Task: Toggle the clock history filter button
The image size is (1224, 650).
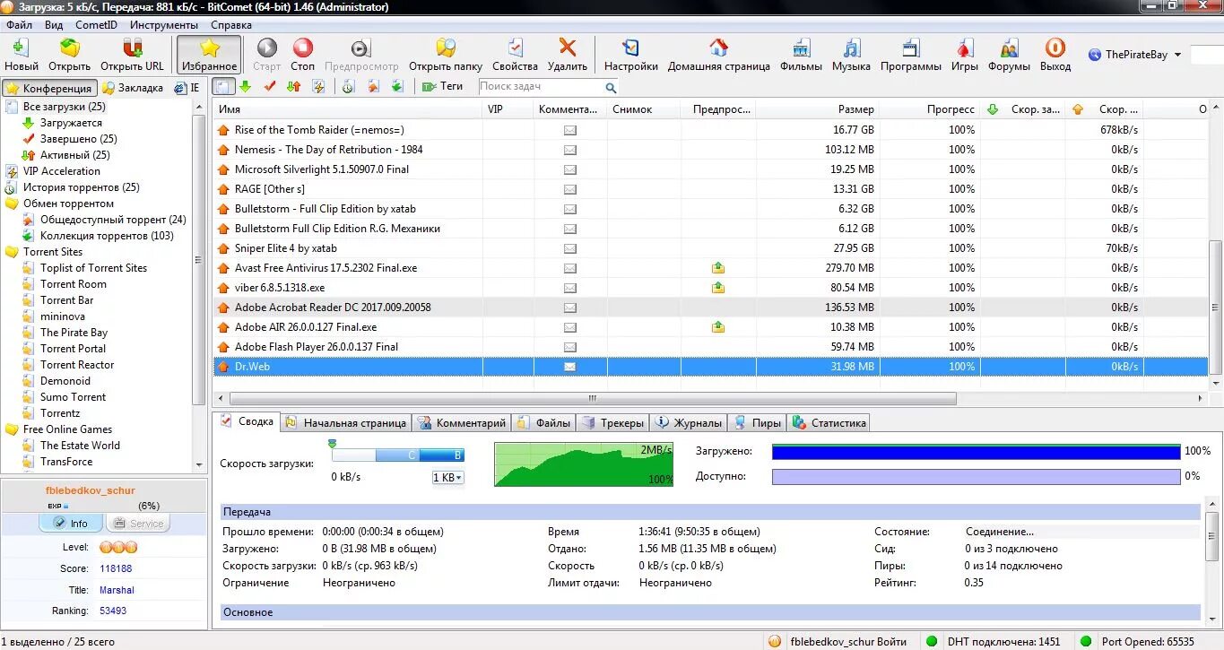Action: (x=348, y=87)
